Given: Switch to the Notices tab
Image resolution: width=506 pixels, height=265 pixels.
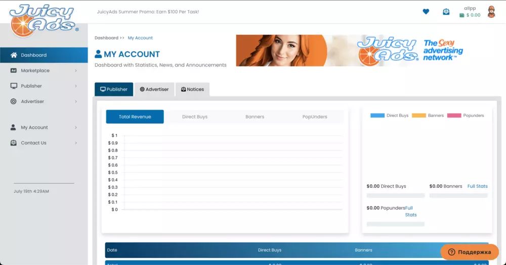Looking at the screenshot, I should coord(192,89).
